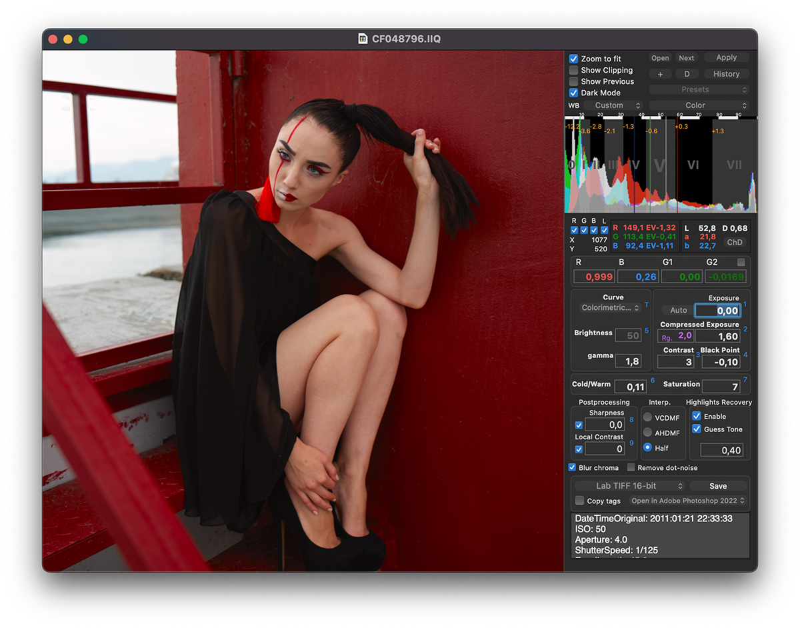Viewport: 800px width, 628px height.
Task: Save the image
Action: (x=718, y=486)
